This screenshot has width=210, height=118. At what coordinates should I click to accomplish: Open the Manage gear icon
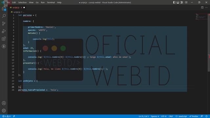(4, 110)
